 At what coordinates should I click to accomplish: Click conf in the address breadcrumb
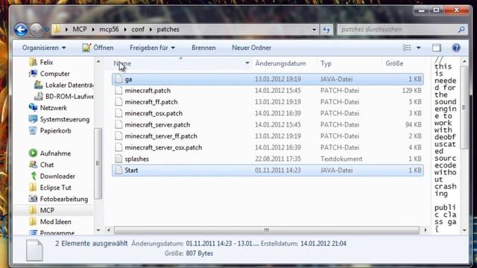point(138,30)
